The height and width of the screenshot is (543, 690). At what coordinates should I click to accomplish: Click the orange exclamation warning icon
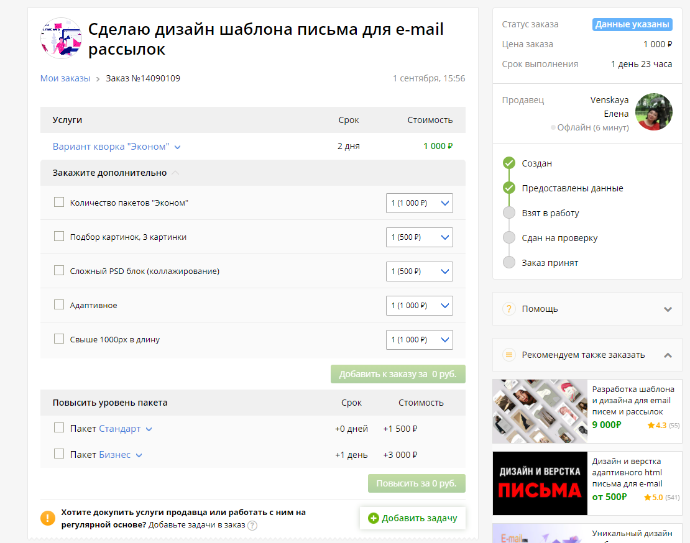(x=48, y=518)
